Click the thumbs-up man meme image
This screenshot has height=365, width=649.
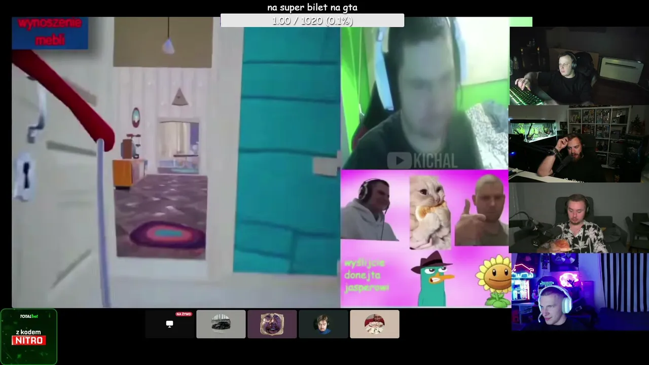tap(481, 210)
